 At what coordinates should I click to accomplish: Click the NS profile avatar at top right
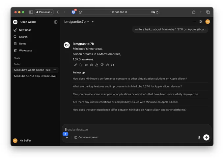click(208, 22)
